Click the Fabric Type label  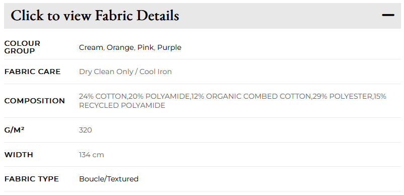(31, 179)
